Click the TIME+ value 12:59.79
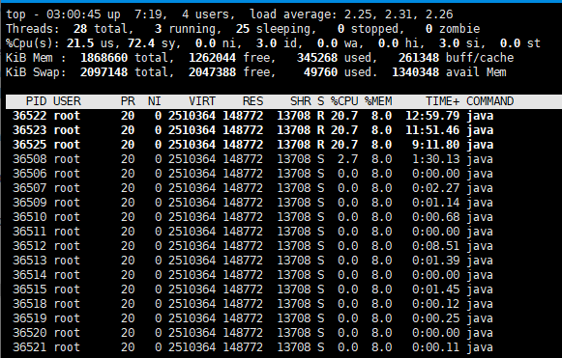The image size is (562, 358). coord(432,116)
